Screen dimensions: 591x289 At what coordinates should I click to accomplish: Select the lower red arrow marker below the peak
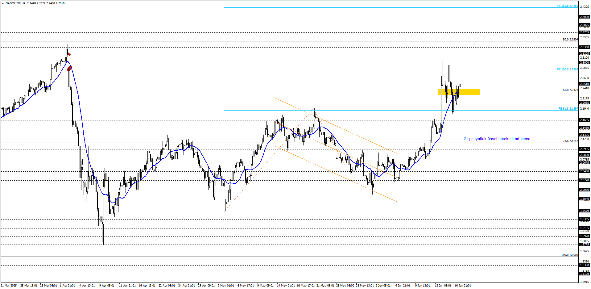coord(69,68)
